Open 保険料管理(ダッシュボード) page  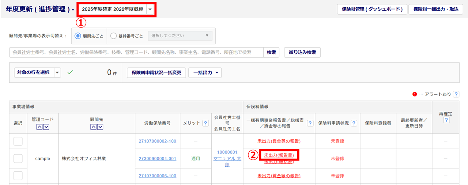click(371, 9)
